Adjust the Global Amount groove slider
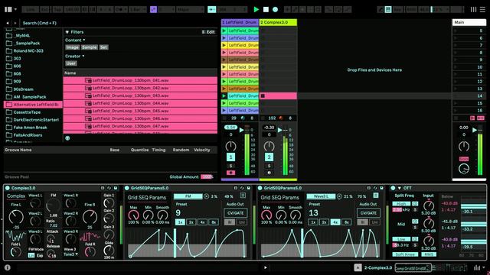Image resolution: width=490 pixels, height=275 pixels. coord(207,176)
